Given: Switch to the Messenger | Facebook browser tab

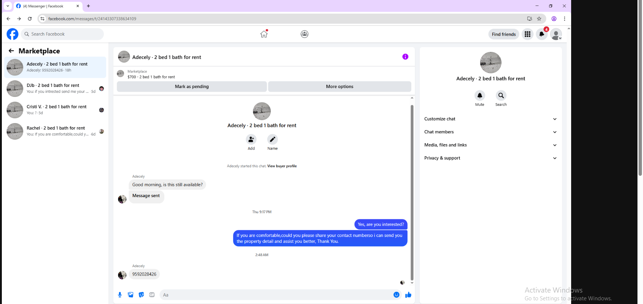Looking at the screenshot, I should click(48, 6).
